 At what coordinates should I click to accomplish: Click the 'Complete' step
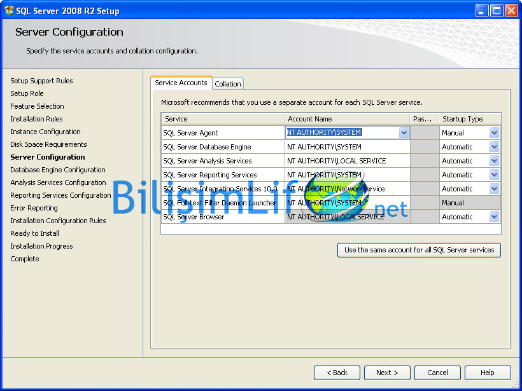25,259
